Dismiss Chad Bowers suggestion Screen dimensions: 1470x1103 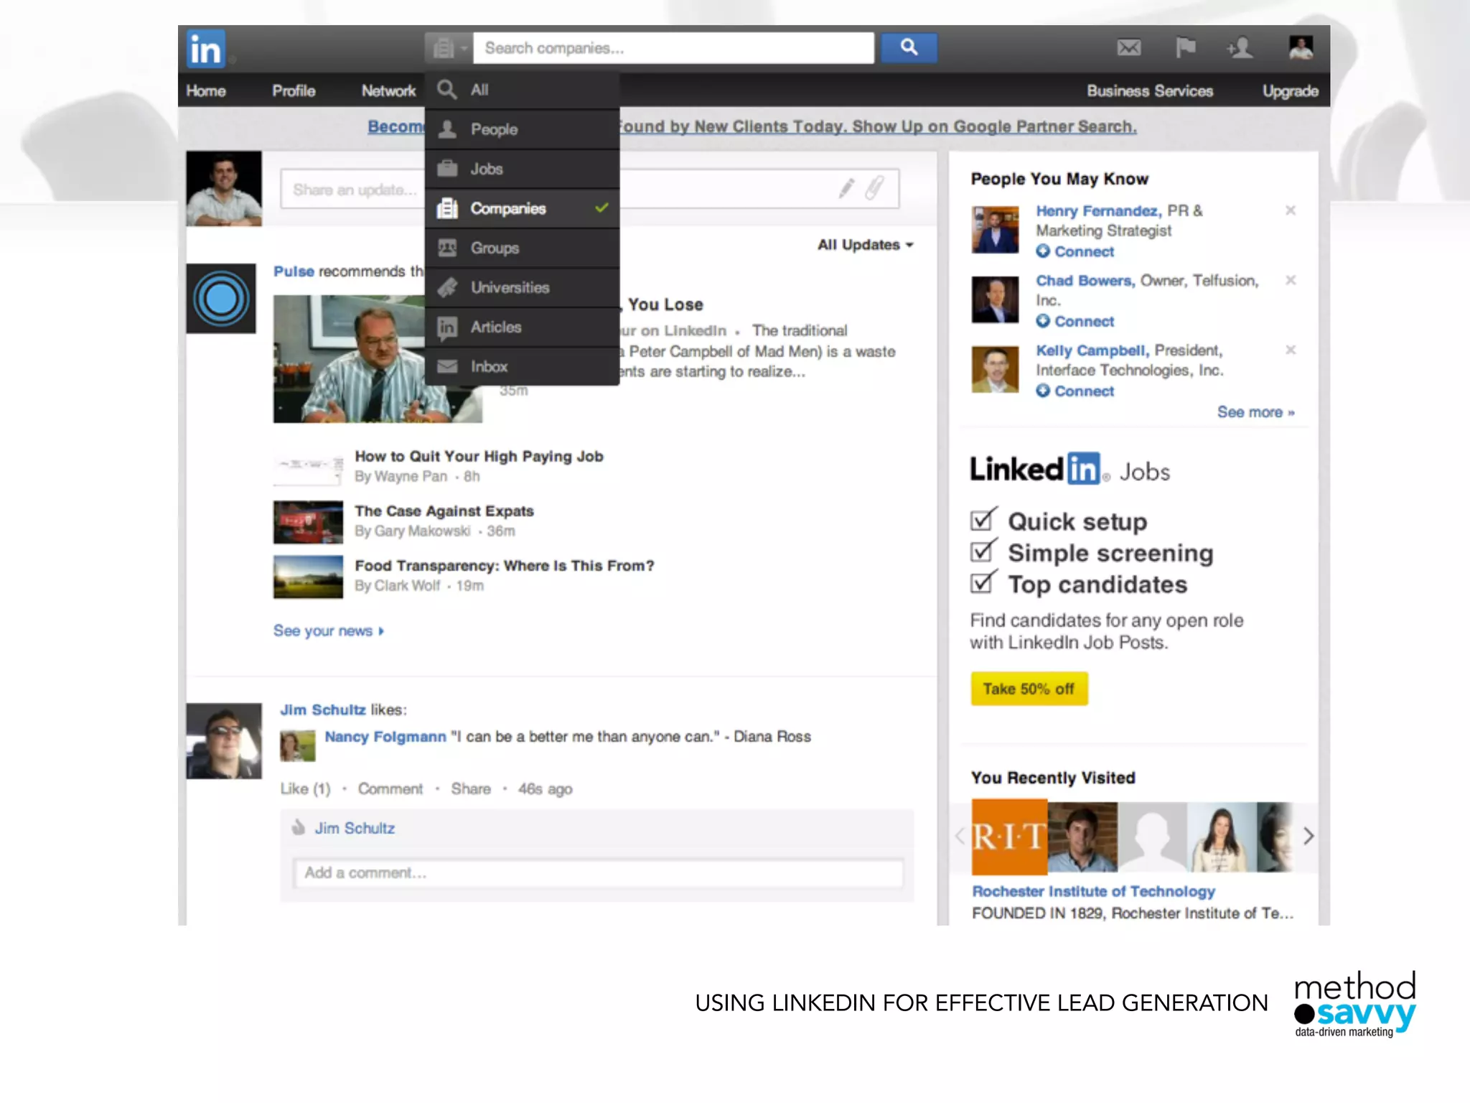(1291, 280)
